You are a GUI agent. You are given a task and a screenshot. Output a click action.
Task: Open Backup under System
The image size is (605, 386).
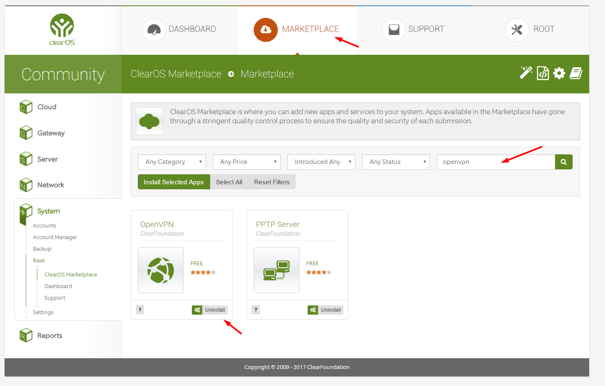(42, 249)
